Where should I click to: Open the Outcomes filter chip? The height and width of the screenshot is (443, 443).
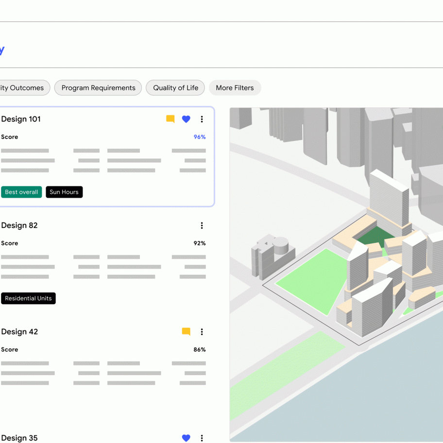(25, 88)
